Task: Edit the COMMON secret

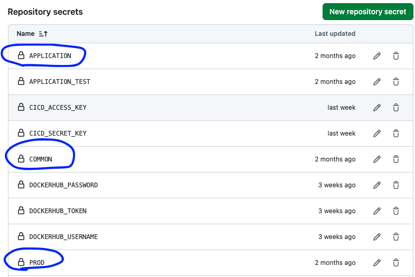Action: click(x=377, y=159)
